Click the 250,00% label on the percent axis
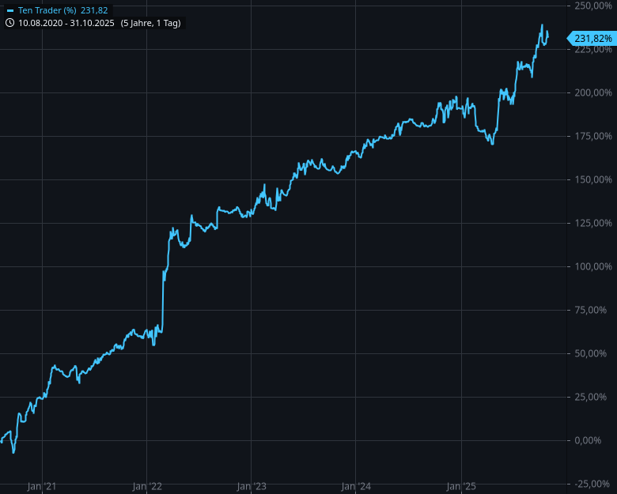 [x=593, y=6]
